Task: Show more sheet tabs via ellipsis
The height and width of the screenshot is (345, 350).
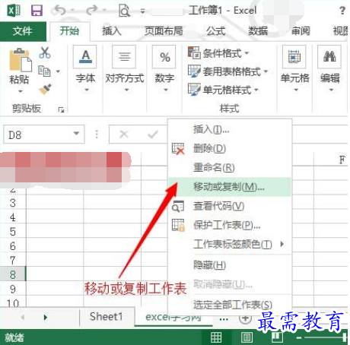Action: [224, 319]
